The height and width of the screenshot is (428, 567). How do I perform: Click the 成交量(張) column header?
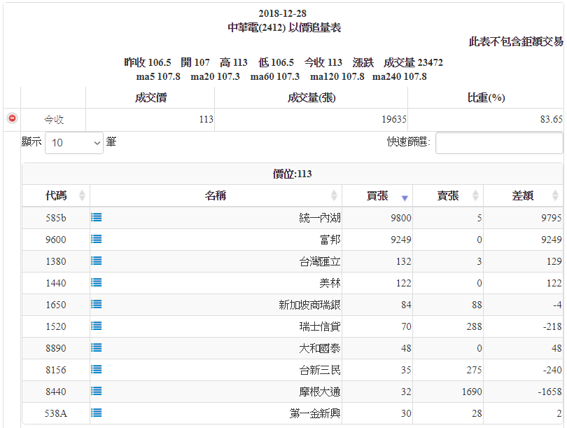(311, 98)
